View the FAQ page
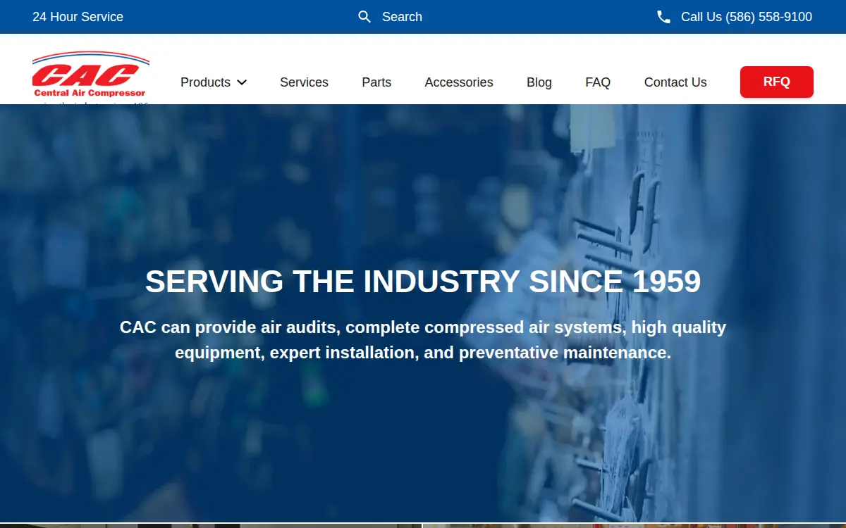Screen dimensions: 846x528 598,82
